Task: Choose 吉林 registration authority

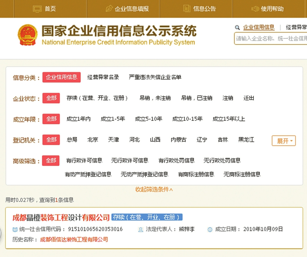Action: point(223,140)
